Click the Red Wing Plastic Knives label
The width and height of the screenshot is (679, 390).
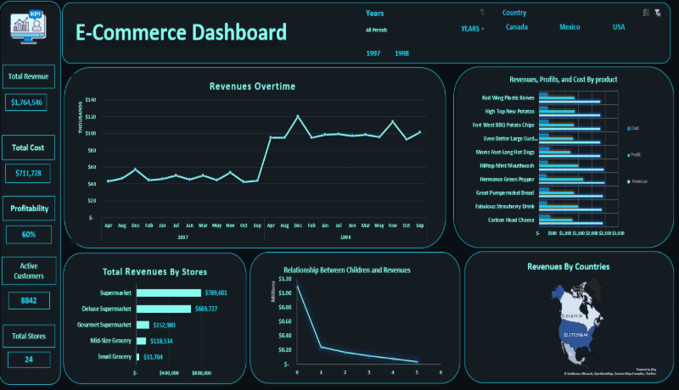click(508, 98)
